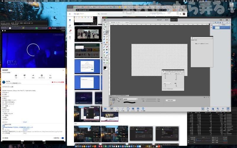Viewport: 237px width, 148px height.
Task: Click the thumbs-up like button on YouTube
Action: pos(16,75)
